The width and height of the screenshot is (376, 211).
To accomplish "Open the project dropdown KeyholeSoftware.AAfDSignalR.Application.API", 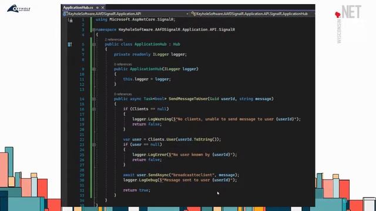I will tap(126, 14).
